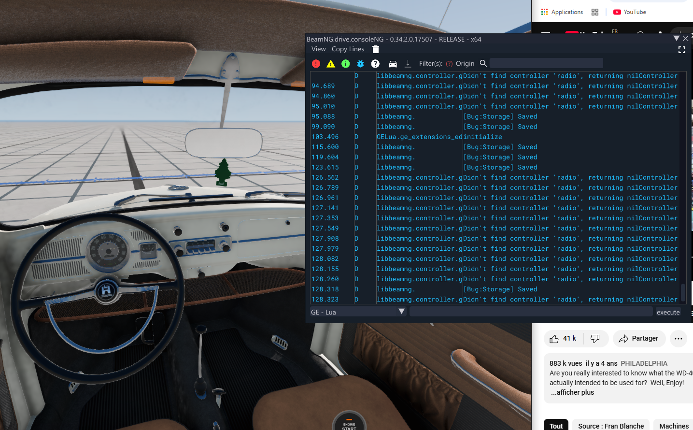Open Applications bookmark in the browser

point(562,12)
